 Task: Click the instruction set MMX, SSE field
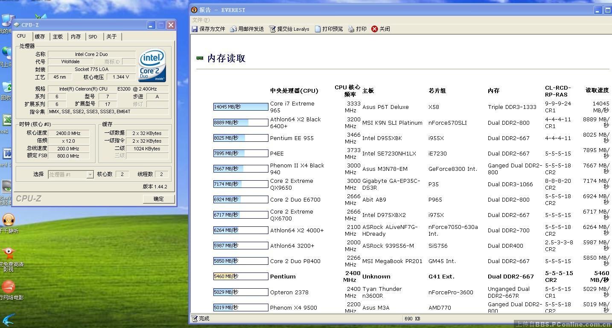[108, 111]
